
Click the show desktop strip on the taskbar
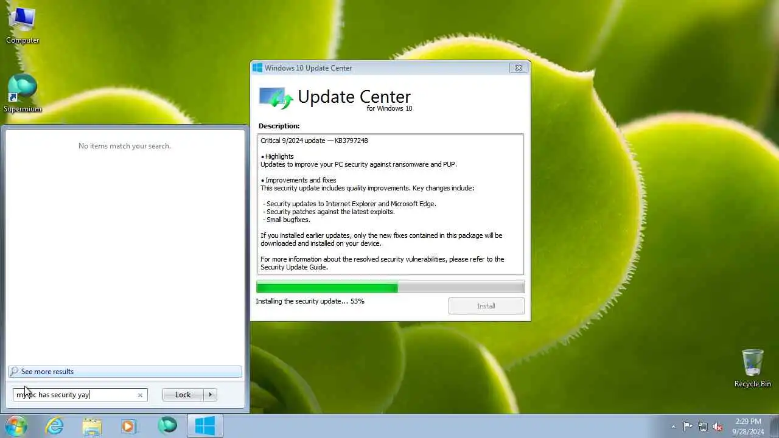click(x=775, y=426)
